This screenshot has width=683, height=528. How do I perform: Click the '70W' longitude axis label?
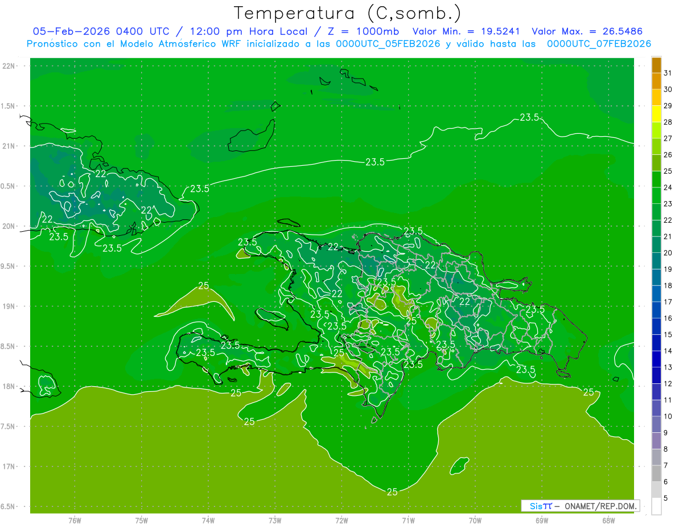pyautogui.click(x=475, y=520)
